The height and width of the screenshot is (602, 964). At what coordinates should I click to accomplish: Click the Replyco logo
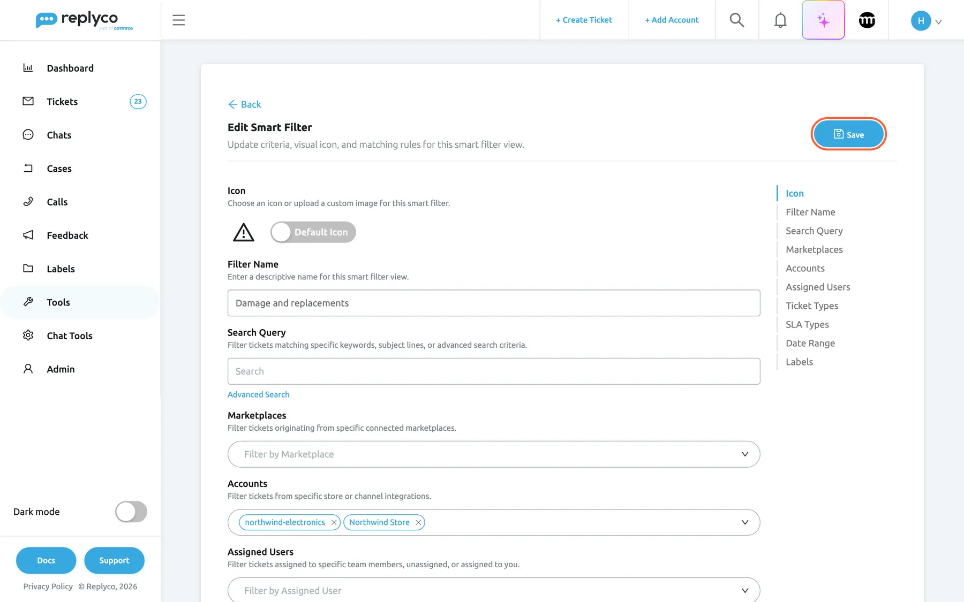pyautogui.click(x=84, y=20)
